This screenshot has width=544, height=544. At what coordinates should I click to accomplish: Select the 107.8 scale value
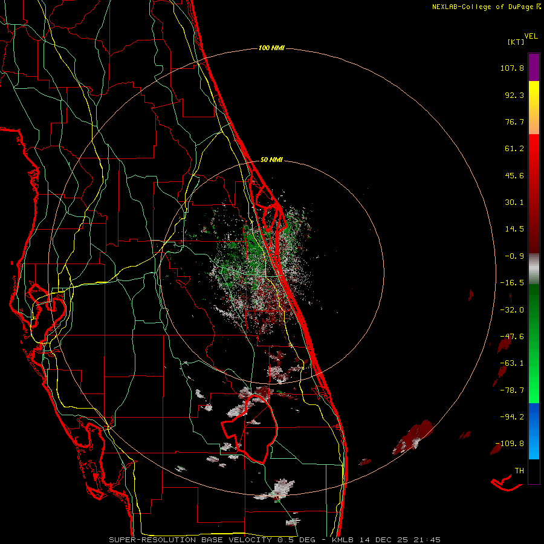pos(512,68)
